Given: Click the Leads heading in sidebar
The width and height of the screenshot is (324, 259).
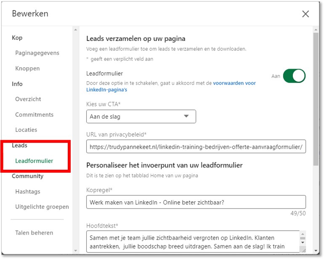Looking at the screenshot, I should 19,145.
